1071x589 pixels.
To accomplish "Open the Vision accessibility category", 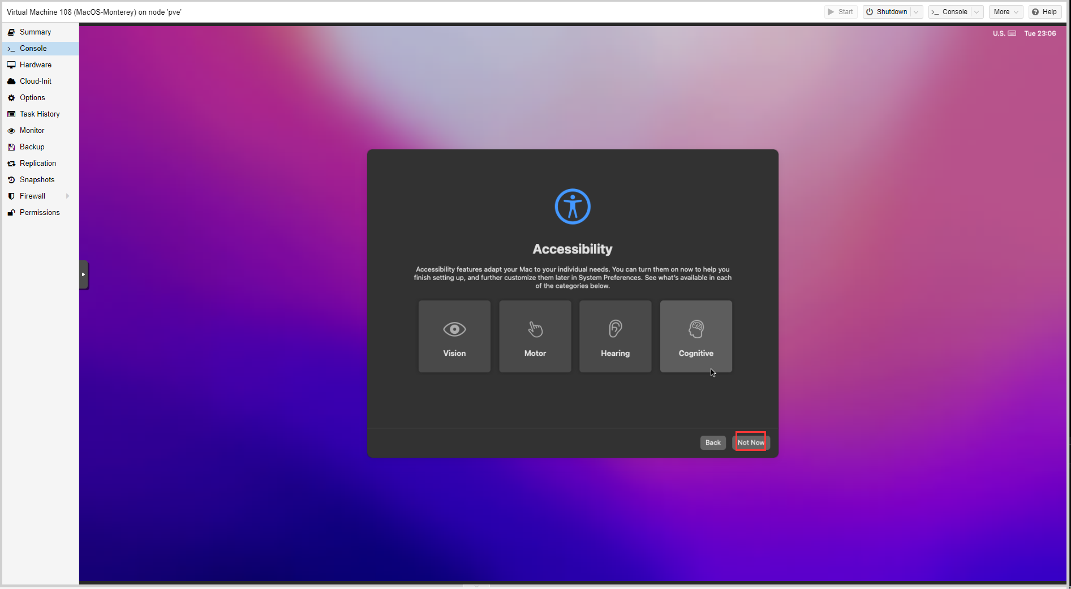I will click(x=454, y=337).
